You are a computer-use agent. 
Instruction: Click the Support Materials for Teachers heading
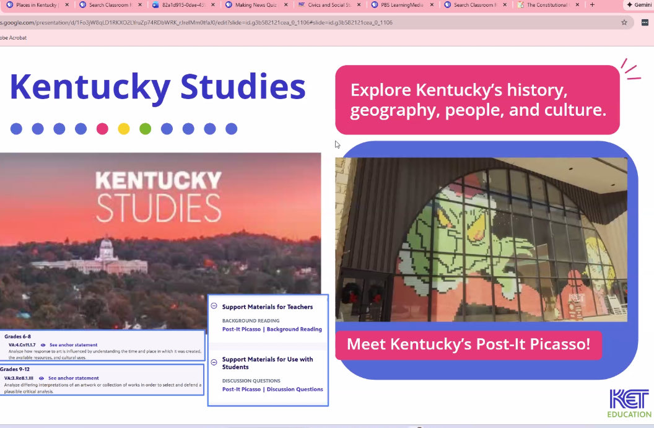268,307
